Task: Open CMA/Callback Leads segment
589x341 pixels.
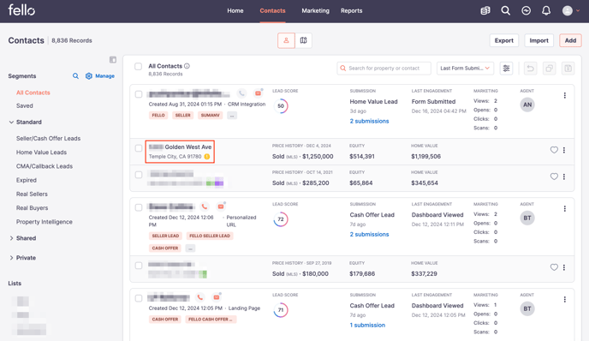Action: click(x=45, y=166)
